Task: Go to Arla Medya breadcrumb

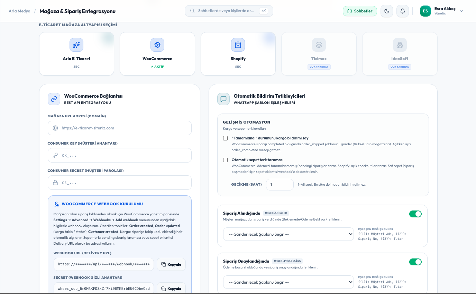Action: (19, 11)
